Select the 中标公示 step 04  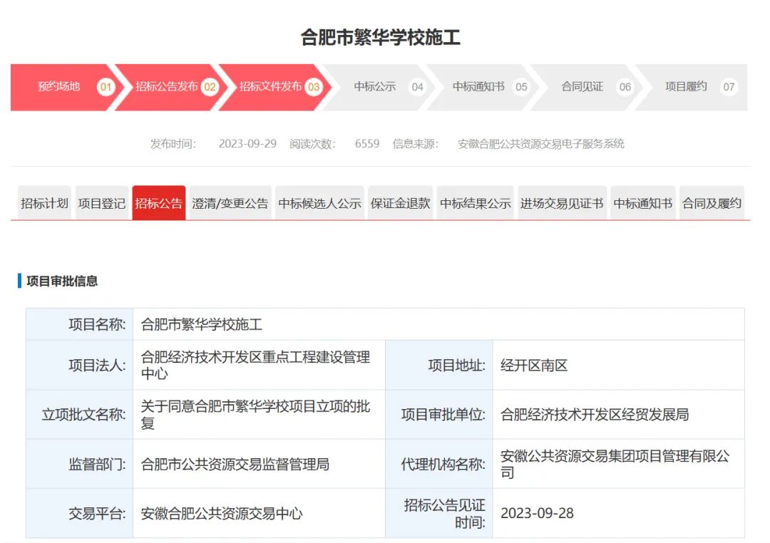pyautogui.click(x=381, y=88)
